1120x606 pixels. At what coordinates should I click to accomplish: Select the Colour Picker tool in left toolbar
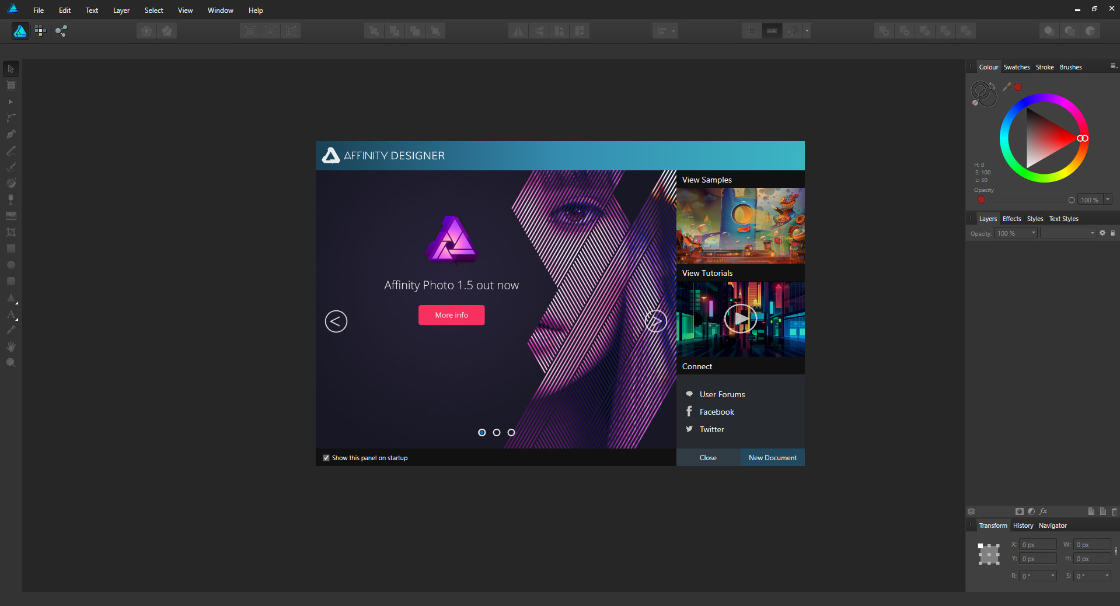tap(11, 330)
